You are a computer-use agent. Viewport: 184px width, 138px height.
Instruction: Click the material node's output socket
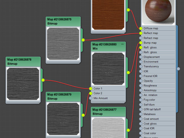pos(178,69)
